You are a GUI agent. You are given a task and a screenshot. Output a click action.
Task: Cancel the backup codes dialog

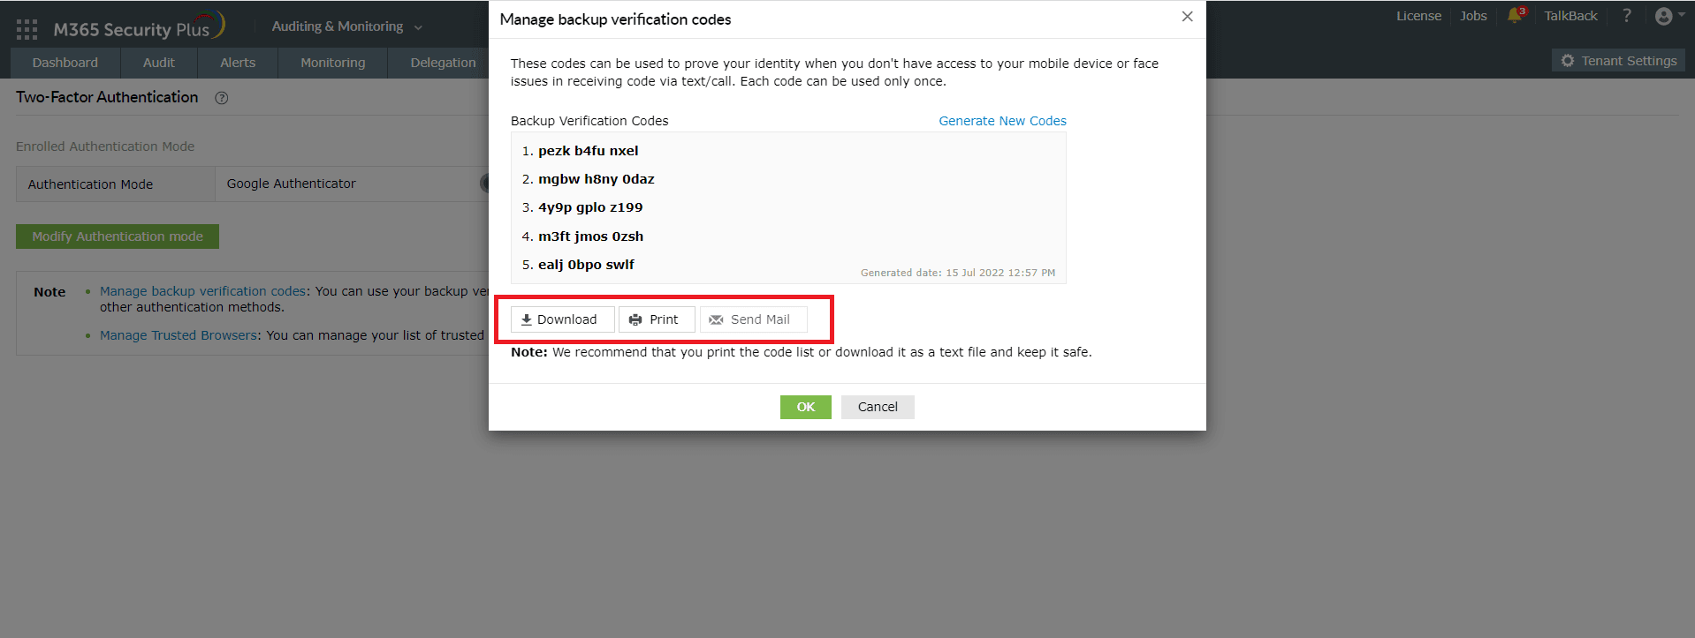pos(878,407)
